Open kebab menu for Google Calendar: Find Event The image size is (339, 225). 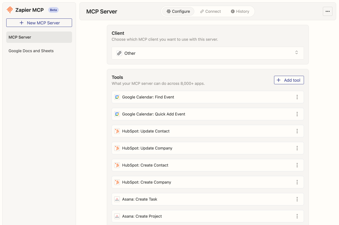point(297,97)
